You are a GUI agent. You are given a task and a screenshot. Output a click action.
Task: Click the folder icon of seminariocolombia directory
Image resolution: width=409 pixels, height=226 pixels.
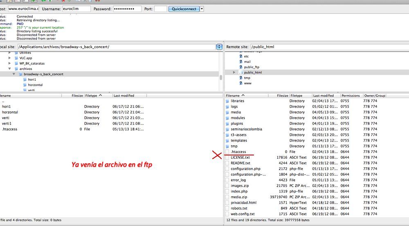227,129
